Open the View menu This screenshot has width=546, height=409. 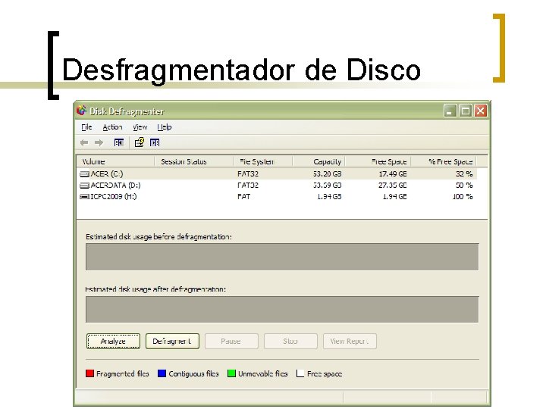tap(140, 127)
